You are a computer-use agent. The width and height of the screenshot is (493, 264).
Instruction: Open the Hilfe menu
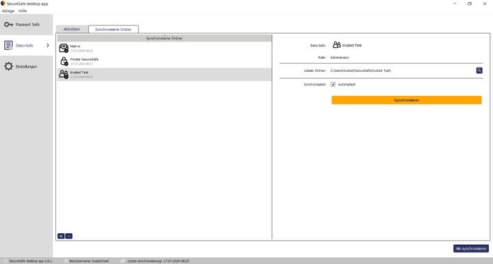click(23, 11)
